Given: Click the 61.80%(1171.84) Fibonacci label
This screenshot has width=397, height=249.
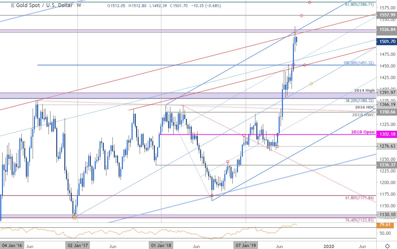Looking at the screenshot, I should pyautogui.click(x=359, y=198).
